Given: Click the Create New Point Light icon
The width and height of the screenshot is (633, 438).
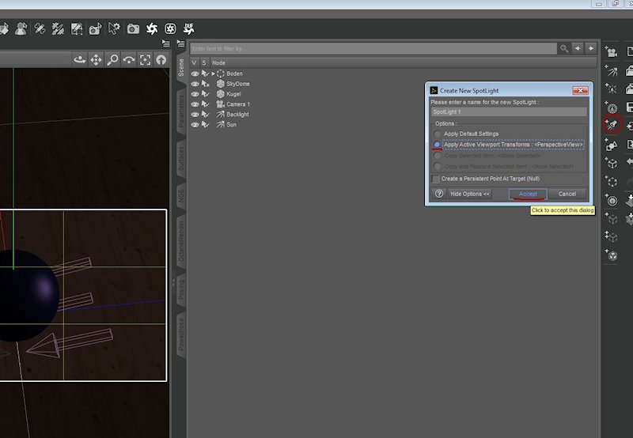Looking at the screenshot, I should pyautogui.click(x=611, y=88).
